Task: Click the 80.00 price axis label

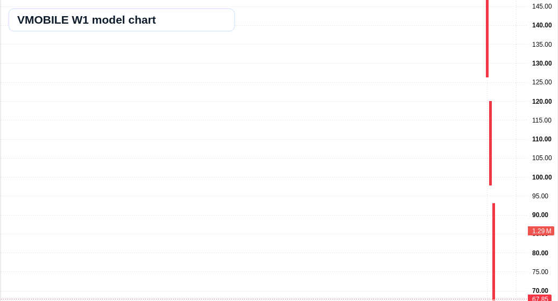Action: (x=540, y=253)
